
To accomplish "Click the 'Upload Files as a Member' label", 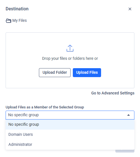I will pos(45,107).
